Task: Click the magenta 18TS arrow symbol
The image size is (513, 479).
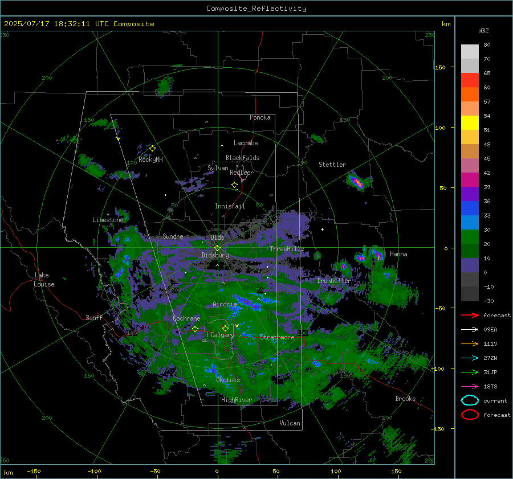Action: coord(470,387)
